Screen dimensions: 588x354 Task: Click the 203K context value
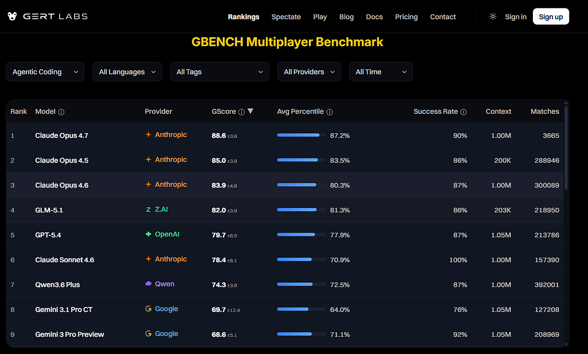click(x=502, y=210)
